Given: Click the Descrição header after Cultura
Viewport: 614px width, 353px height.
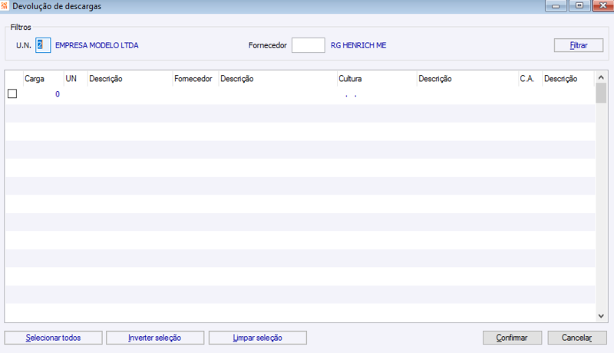Looking at the screenshot, I should click(x=467, y=79).
